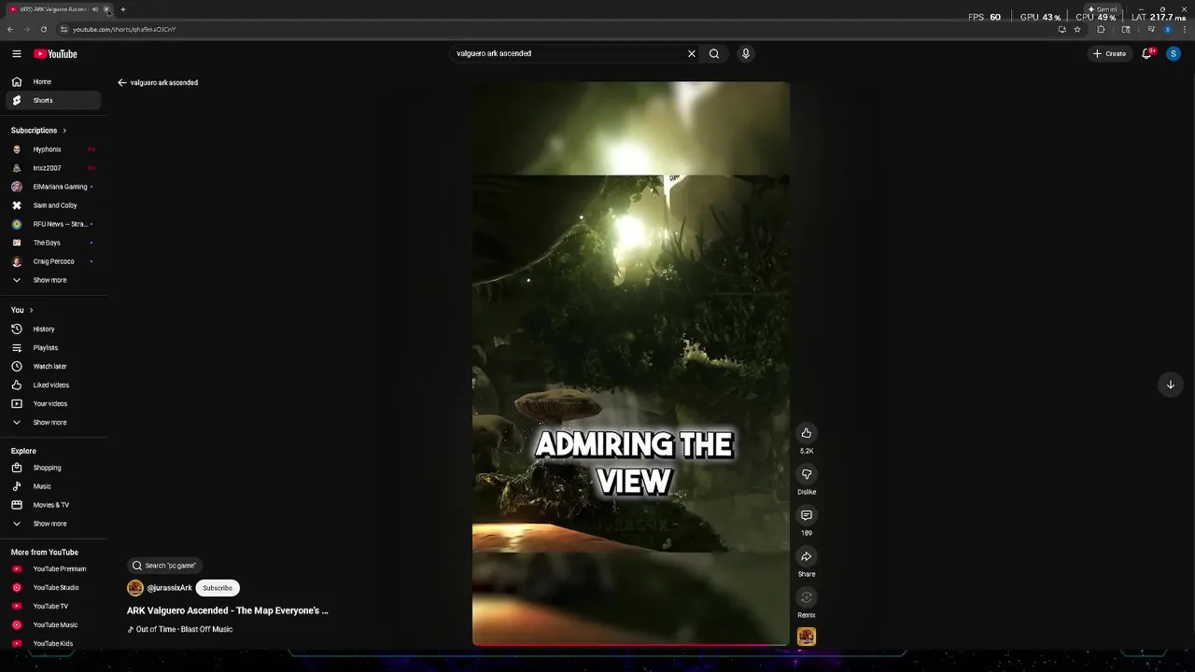Open Sam and Colby channel
This screenshot has width=1195, height=672.
tap(52, 205)
